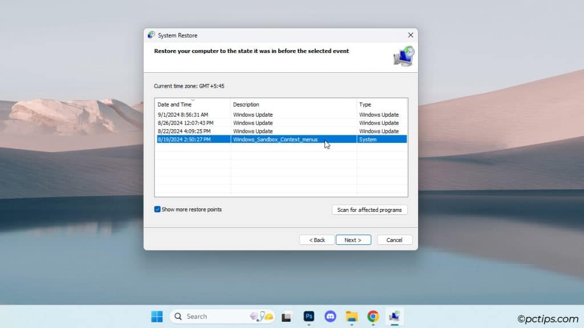Go back using the Back button

pyautogui.click(x=317, y=240)
